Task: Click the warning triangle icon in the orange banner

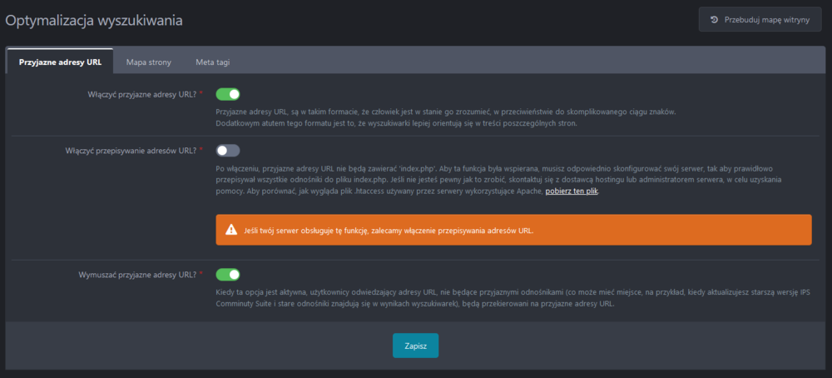Action: coord(231,229)
